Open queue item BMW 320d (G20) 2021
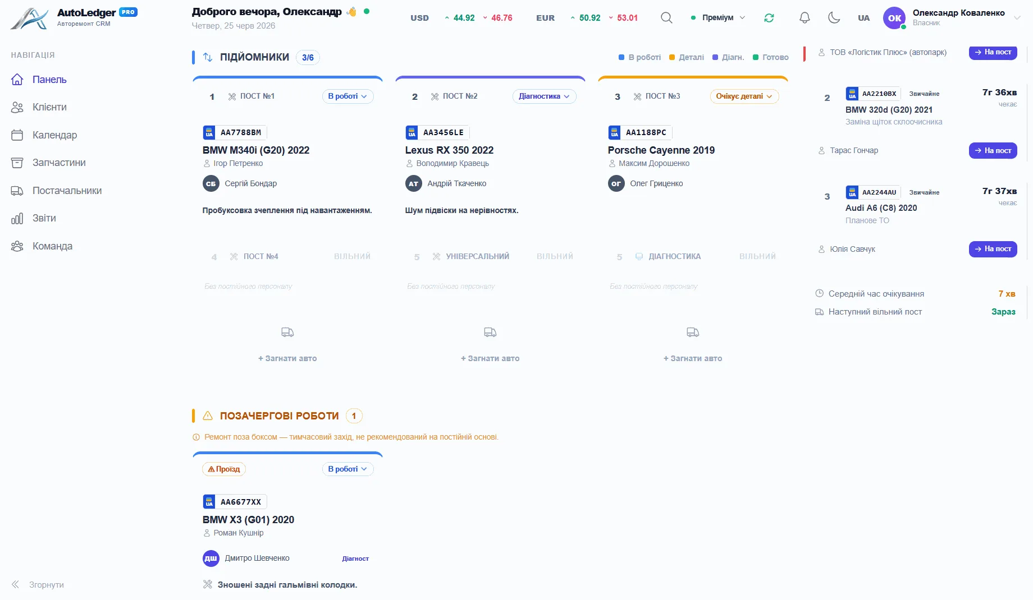Viewport: 1033px width, 600px height. pos(889,110)
